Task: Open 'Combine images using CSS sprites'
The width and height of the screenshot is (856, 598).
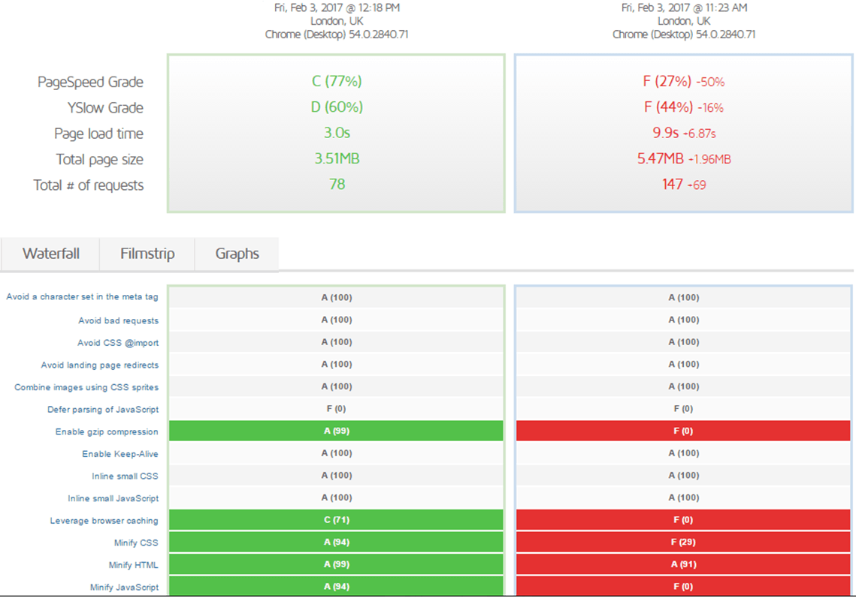Action: pyautogui.click(x=86, y=388)
